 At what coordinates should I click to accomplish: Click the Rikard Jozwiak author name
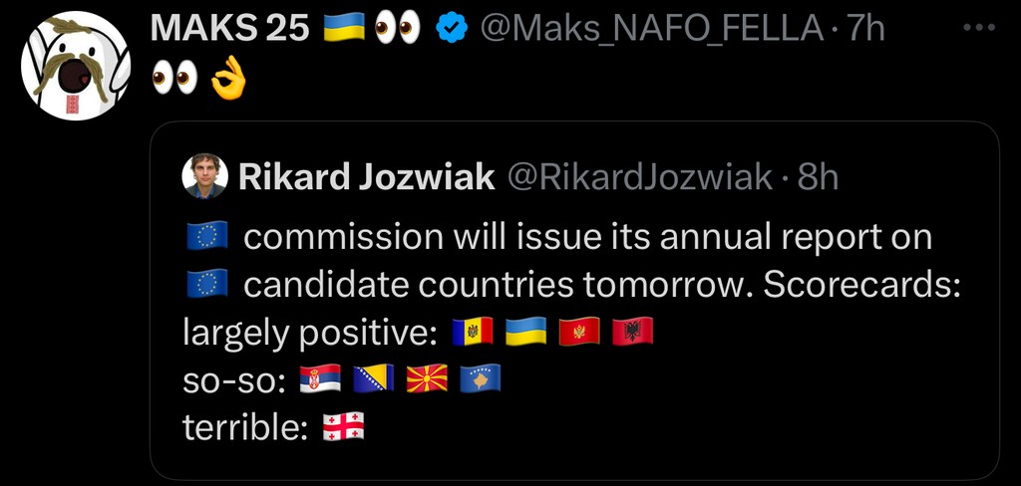click(x=366, y=177)
